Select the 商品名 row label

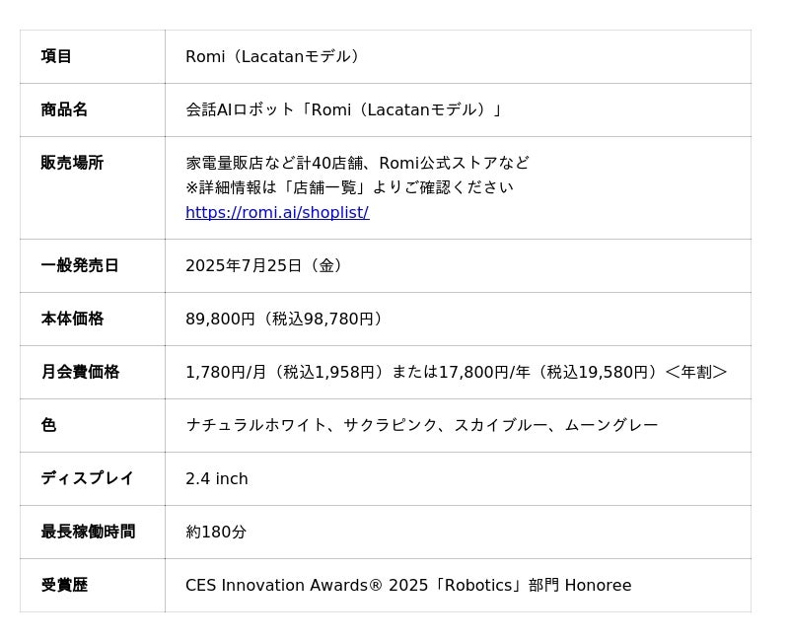64,110
